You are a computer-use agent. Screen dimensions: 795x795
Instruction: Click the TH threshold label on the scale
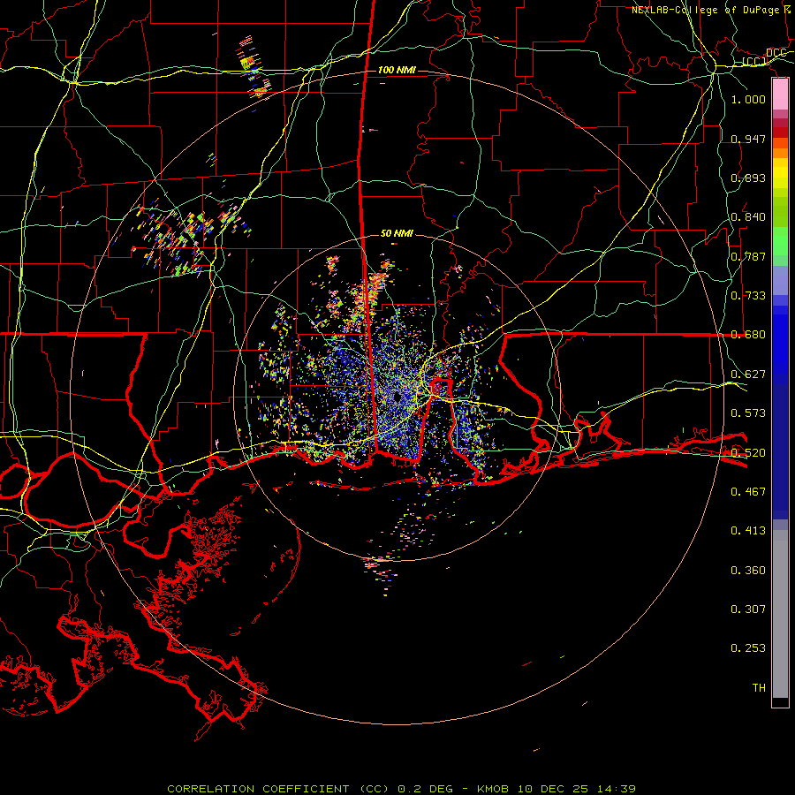pos(759,688)
